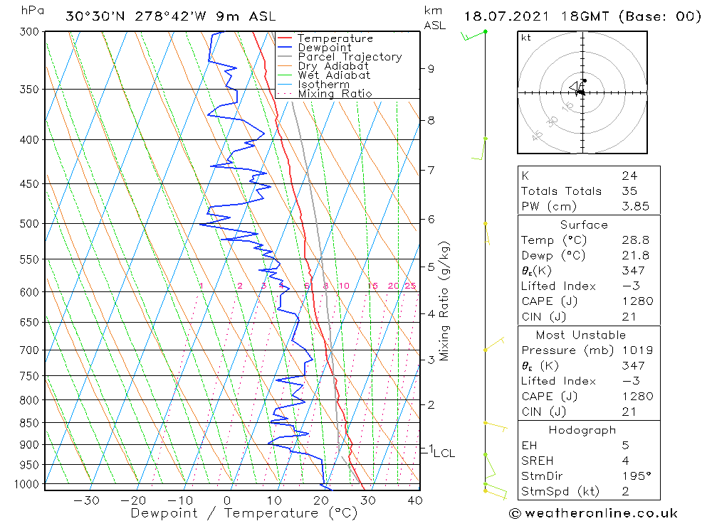Click the wind barb at 850 hPa
This screenshot has height=521, width=712.
tap(496, 426)
